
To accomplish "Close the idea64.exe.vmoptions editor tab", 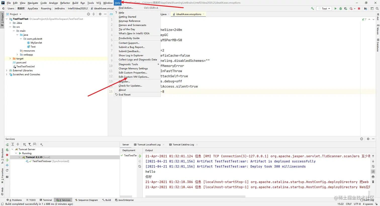I will click(203, 14).
